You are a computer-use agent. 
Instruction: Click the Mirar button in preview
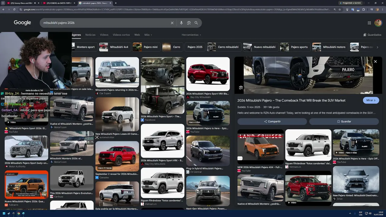click(x=371, y=100)
